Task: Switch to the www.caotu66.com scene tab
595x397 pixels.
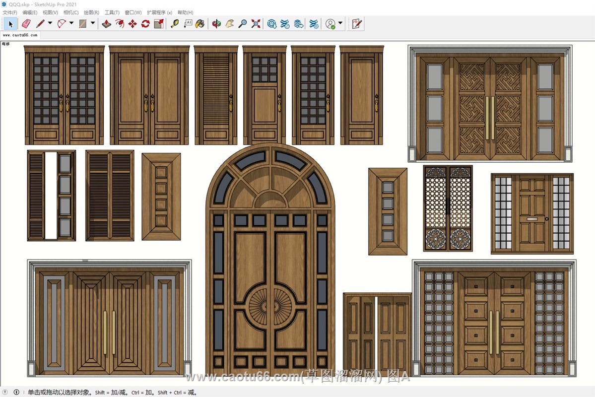Action: pyautogui.click(x=20, y=35)
